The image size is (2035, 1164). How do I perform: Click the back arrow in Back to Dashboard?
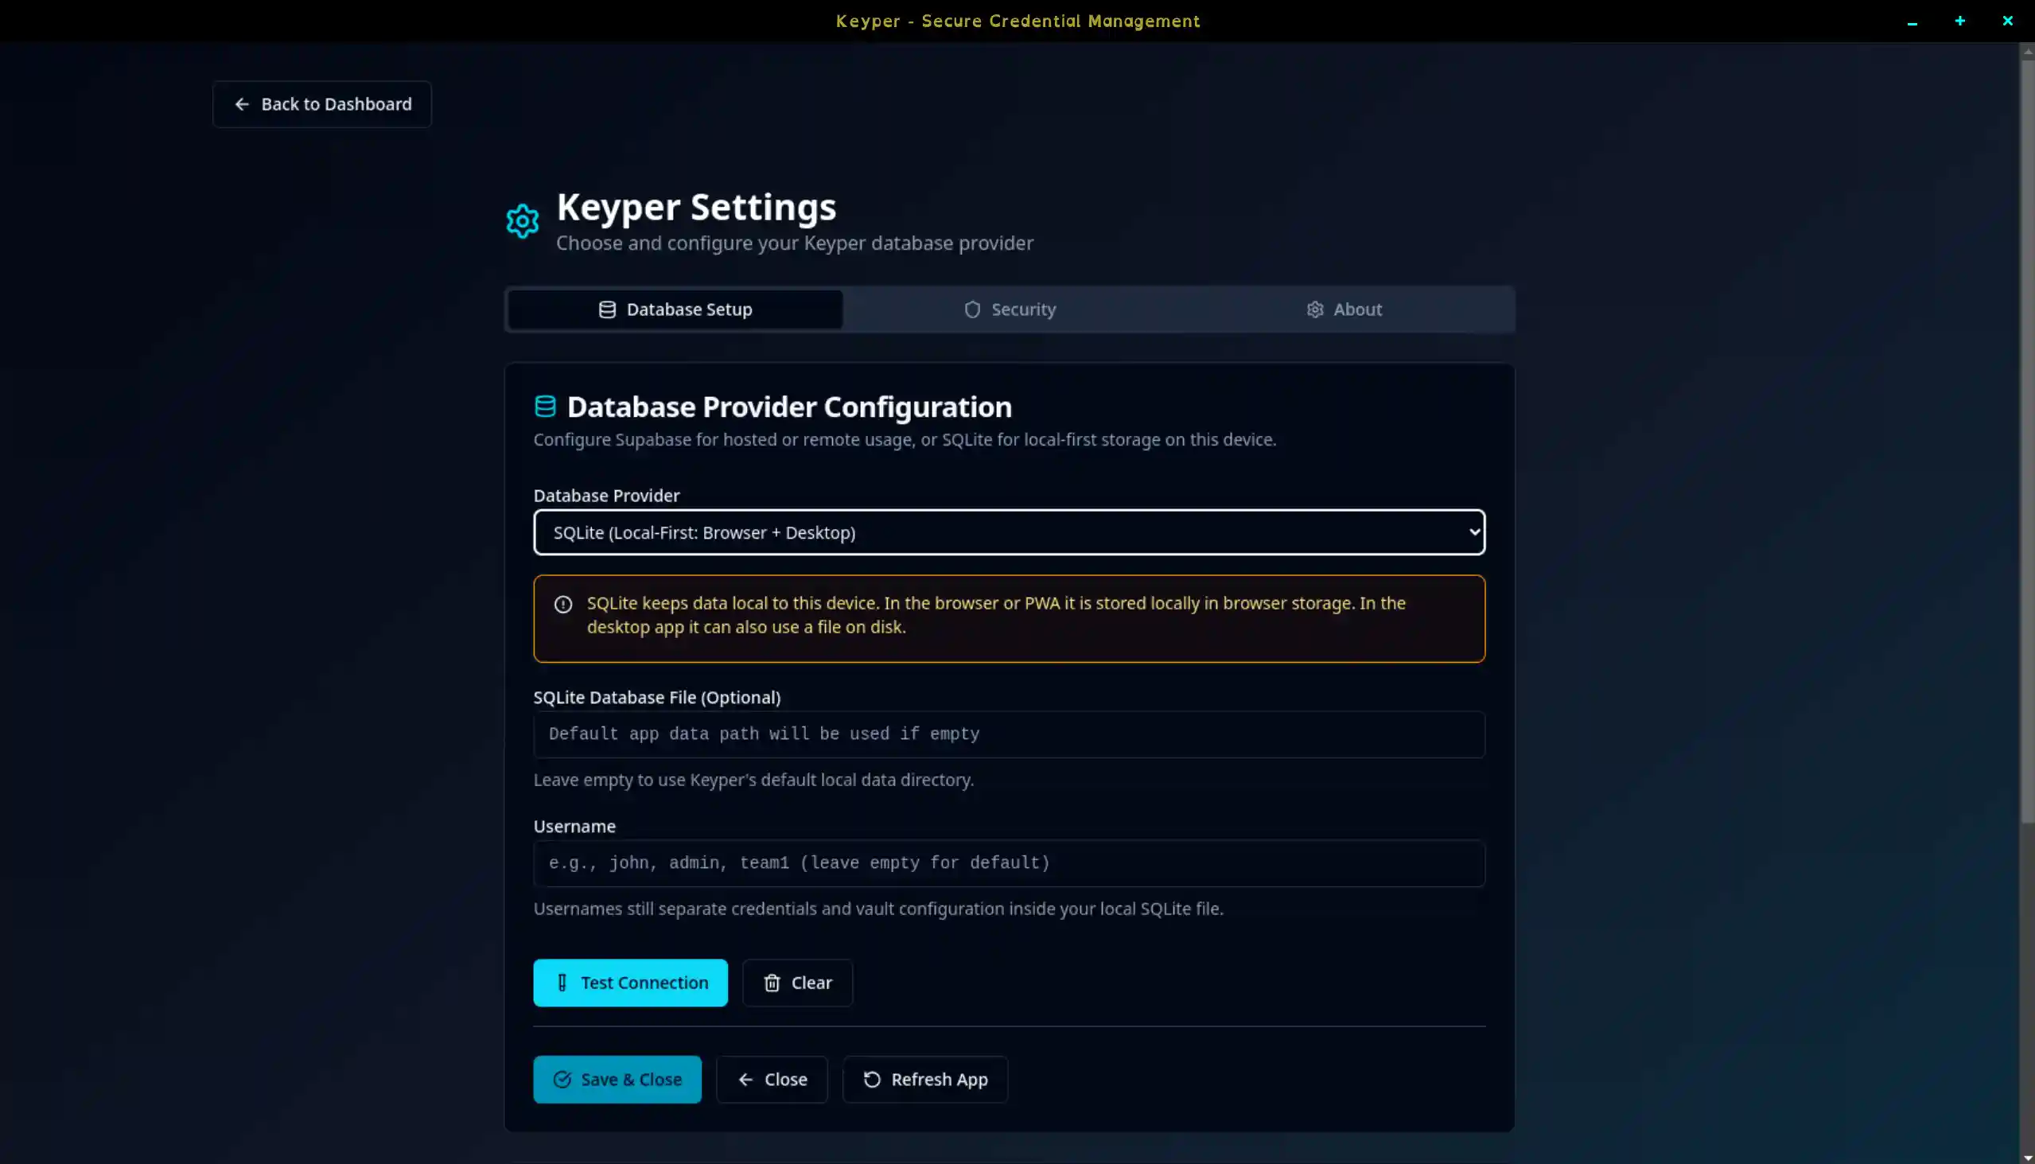(242, 104)
